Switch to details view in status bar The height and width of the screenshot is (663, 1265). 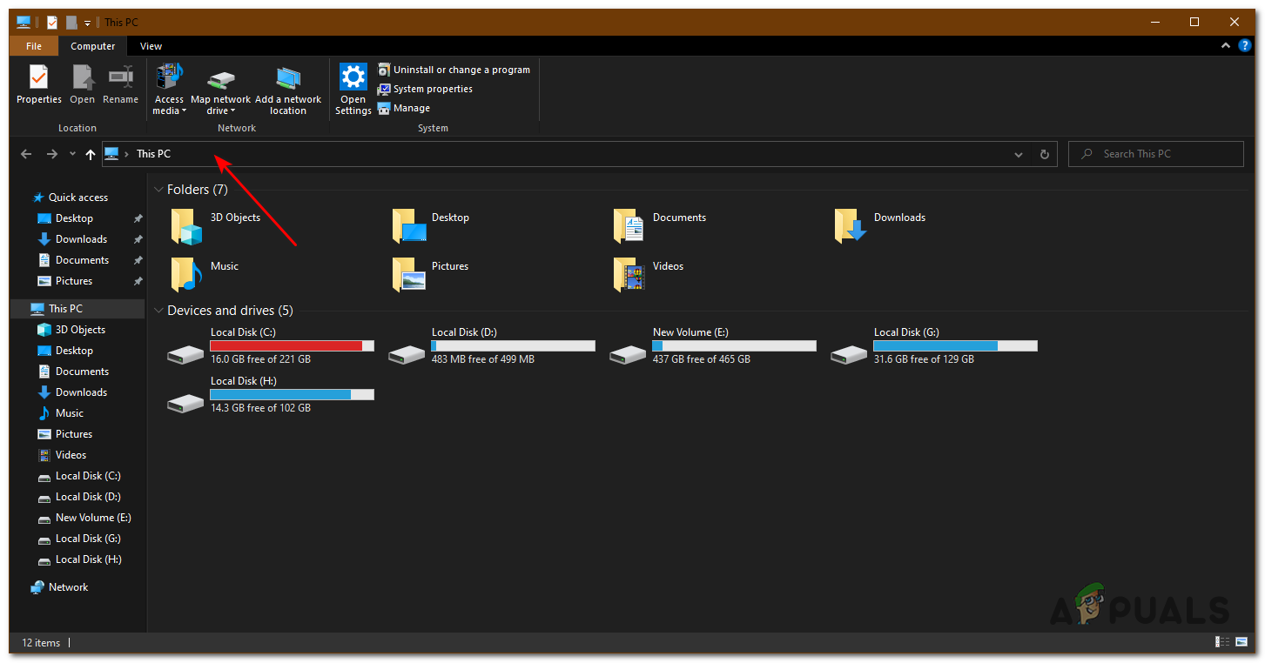(x=1221, y=642)
